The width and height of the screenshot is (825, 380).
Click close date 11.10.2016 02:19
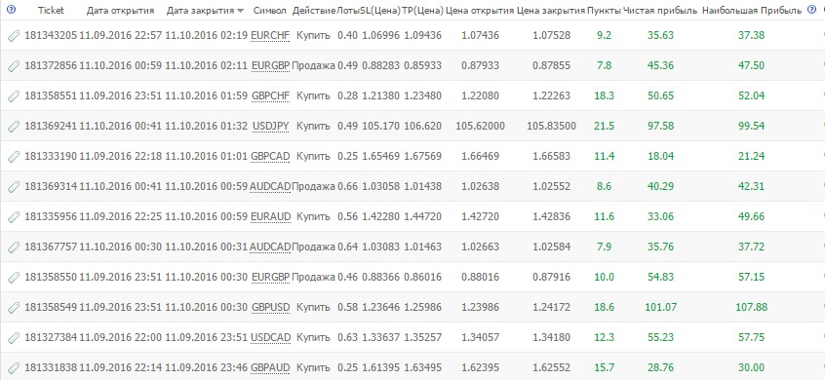coord(206,36)
